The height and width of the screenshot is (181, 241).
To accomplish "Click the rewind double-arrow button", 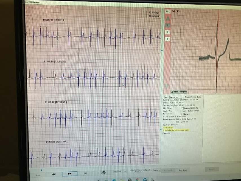I will (54, 174).
